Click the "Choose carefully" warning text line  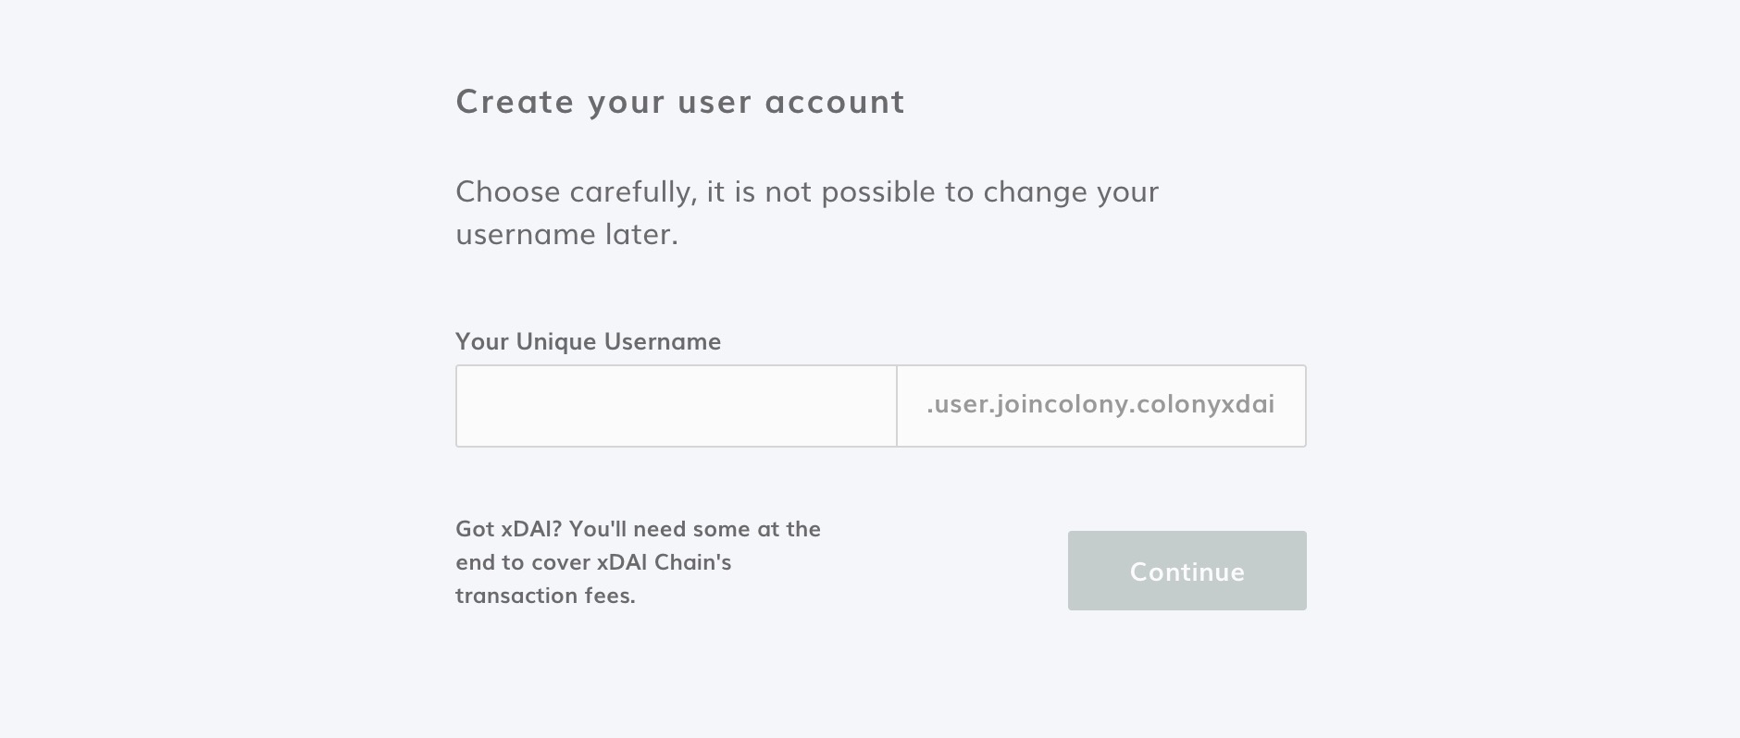806,191
